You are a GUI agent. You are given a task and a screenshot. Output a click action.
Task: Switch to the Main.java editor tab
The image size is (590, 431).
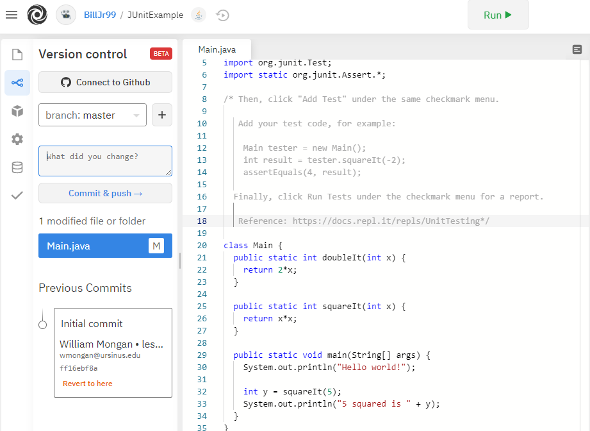(217, 50)
